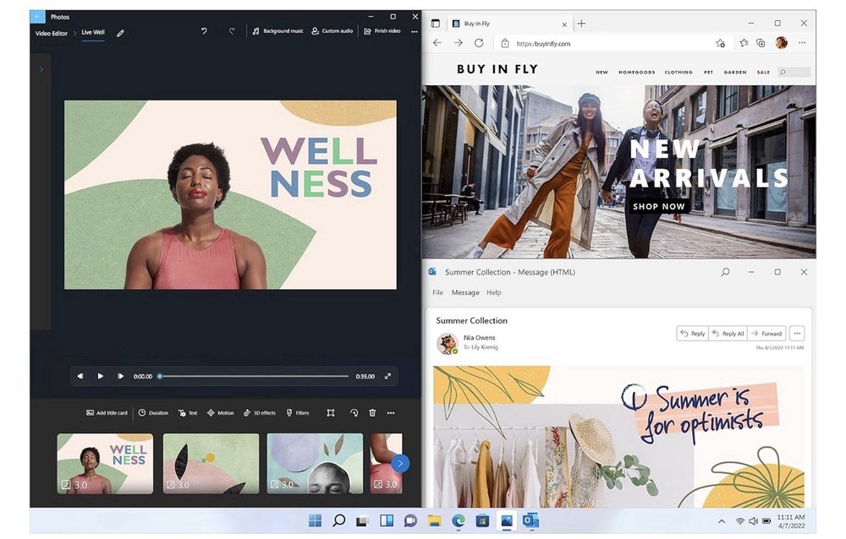Open Background music options
The image size is (846, 539).
tap(277, 31)
